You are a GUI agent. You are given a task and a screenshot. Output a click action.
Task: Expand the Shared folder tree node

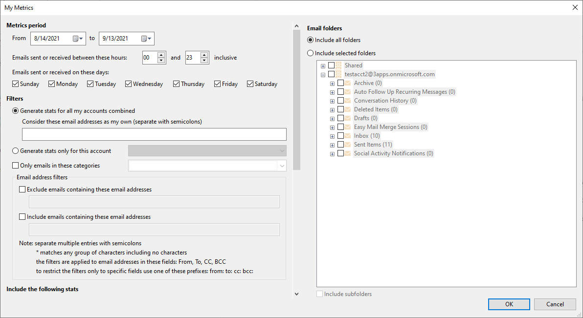(323, 66)
